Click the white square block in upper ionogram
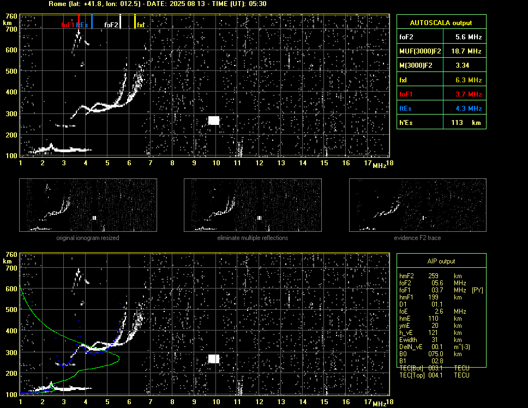The height and width of the screenshot is (408, 528). tap(214, 120)
